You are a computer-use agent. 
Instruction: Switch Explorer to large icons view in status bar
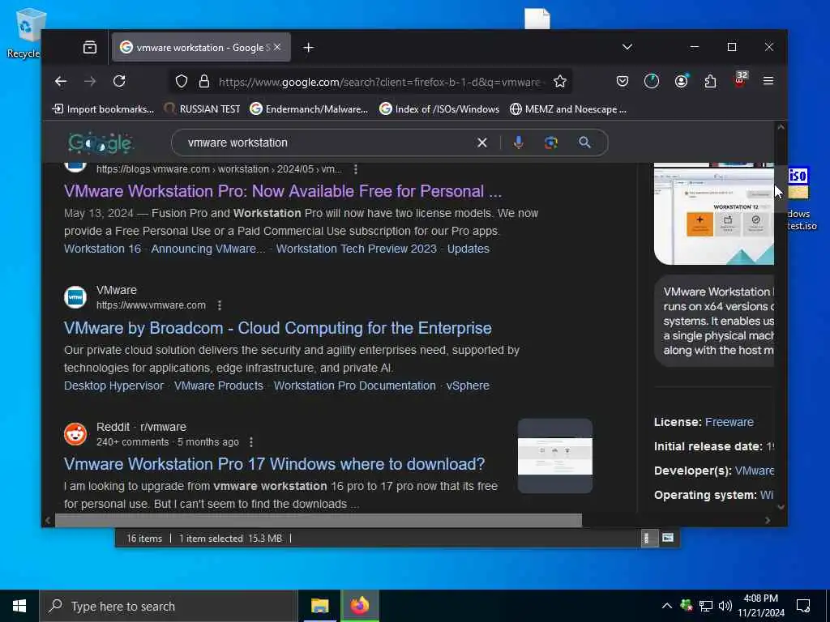(x=668, y=538)
